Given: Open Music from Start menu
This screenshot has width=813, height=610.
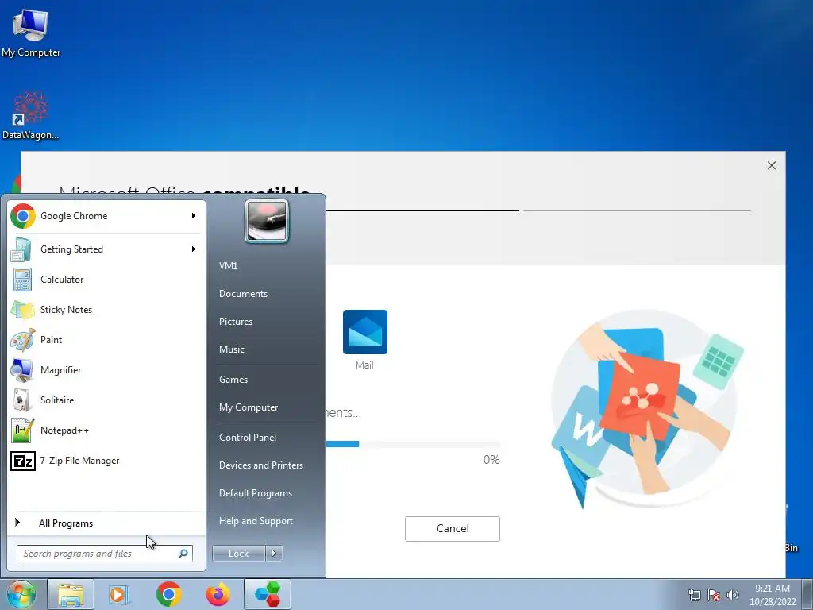Looking at the screenshot, I should pyautogui.click(x=231, y=349).
